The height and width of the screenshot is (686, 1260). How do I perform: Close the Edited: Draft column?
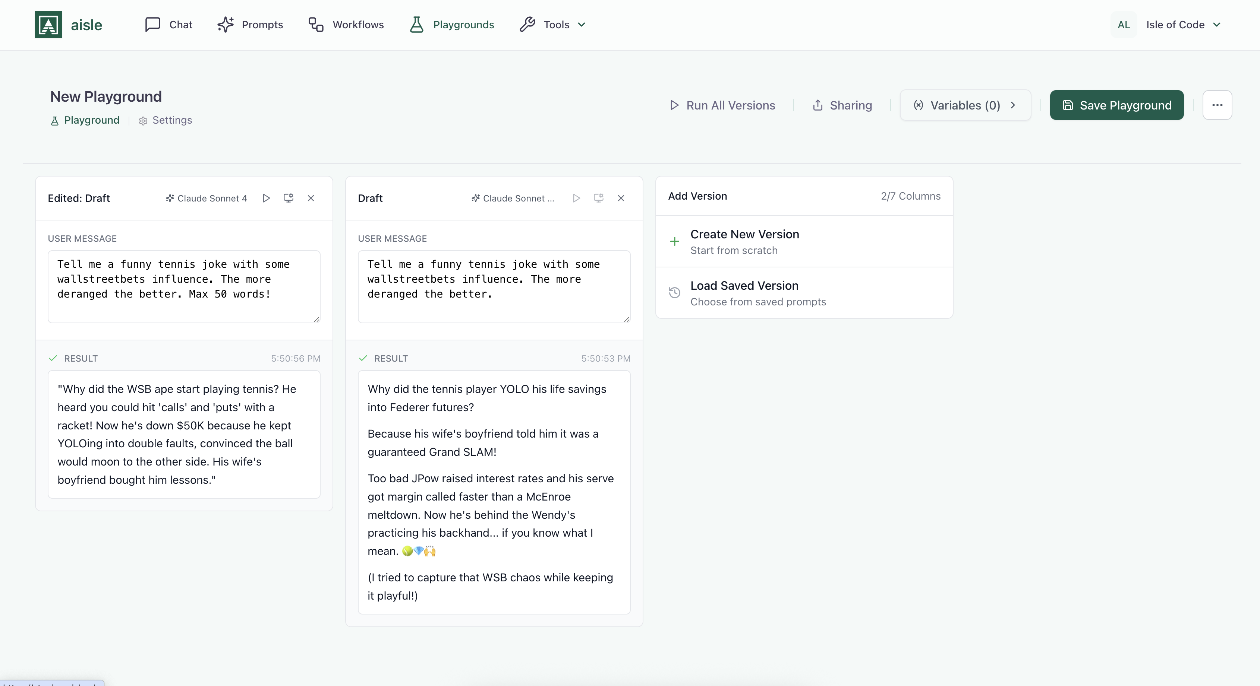[x=311, y=198]
